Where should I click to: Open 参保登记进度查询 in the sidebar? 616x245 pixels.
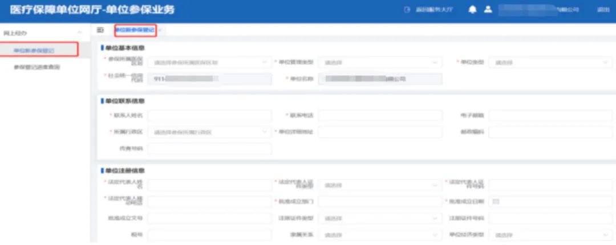(x=37, y=67)
